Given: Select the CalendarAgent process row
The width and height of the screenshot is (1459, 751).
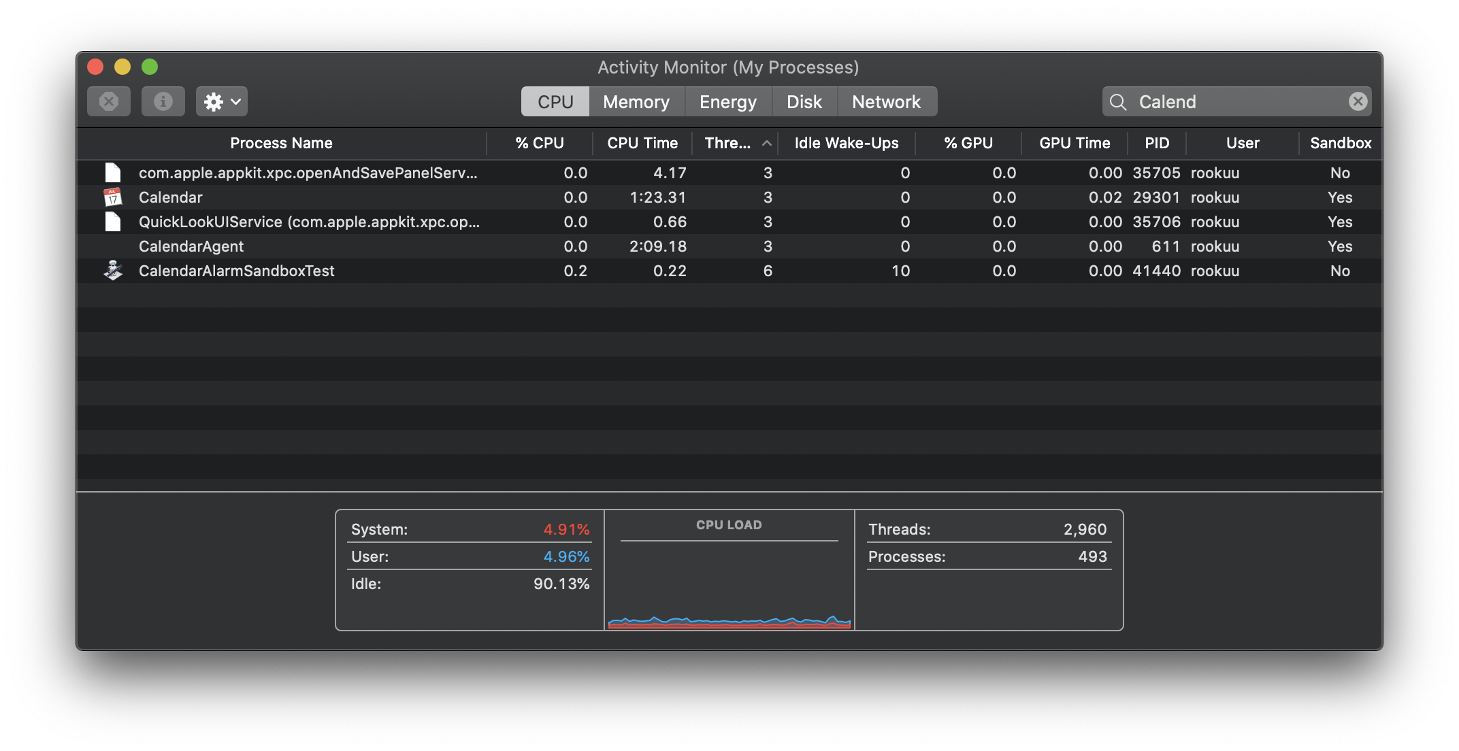Looking at the screenshot, I should pos(729,246).
